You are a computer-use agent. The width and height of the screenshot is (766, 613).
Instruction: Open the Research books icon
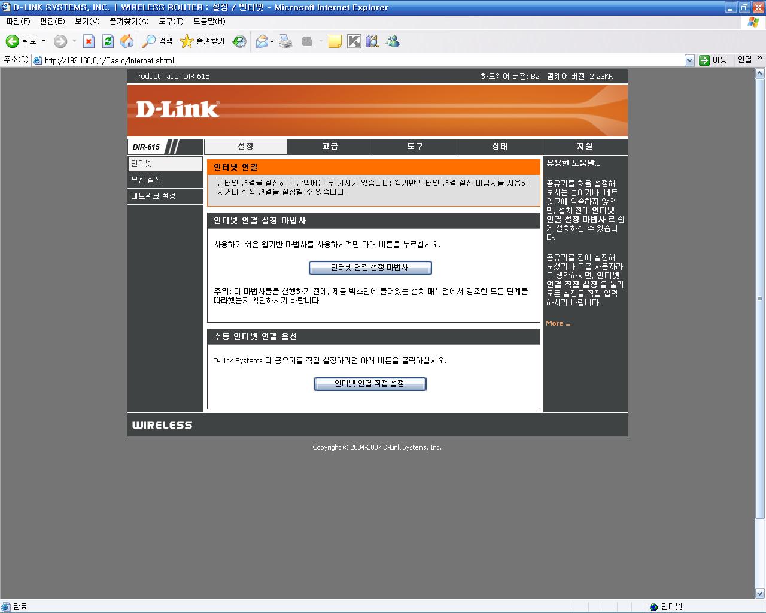tap(373, 41)
